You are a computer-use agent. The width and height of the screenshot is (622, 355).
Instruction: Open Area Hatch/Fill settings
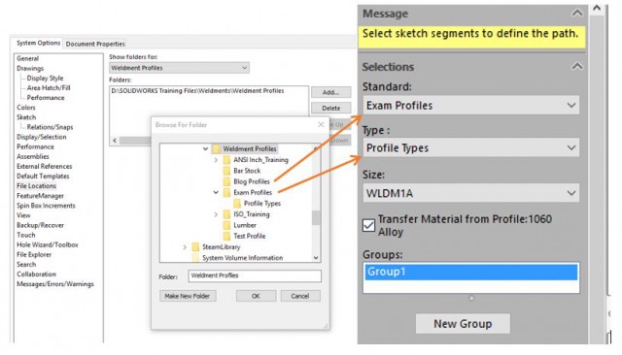[x=49, y=88]
